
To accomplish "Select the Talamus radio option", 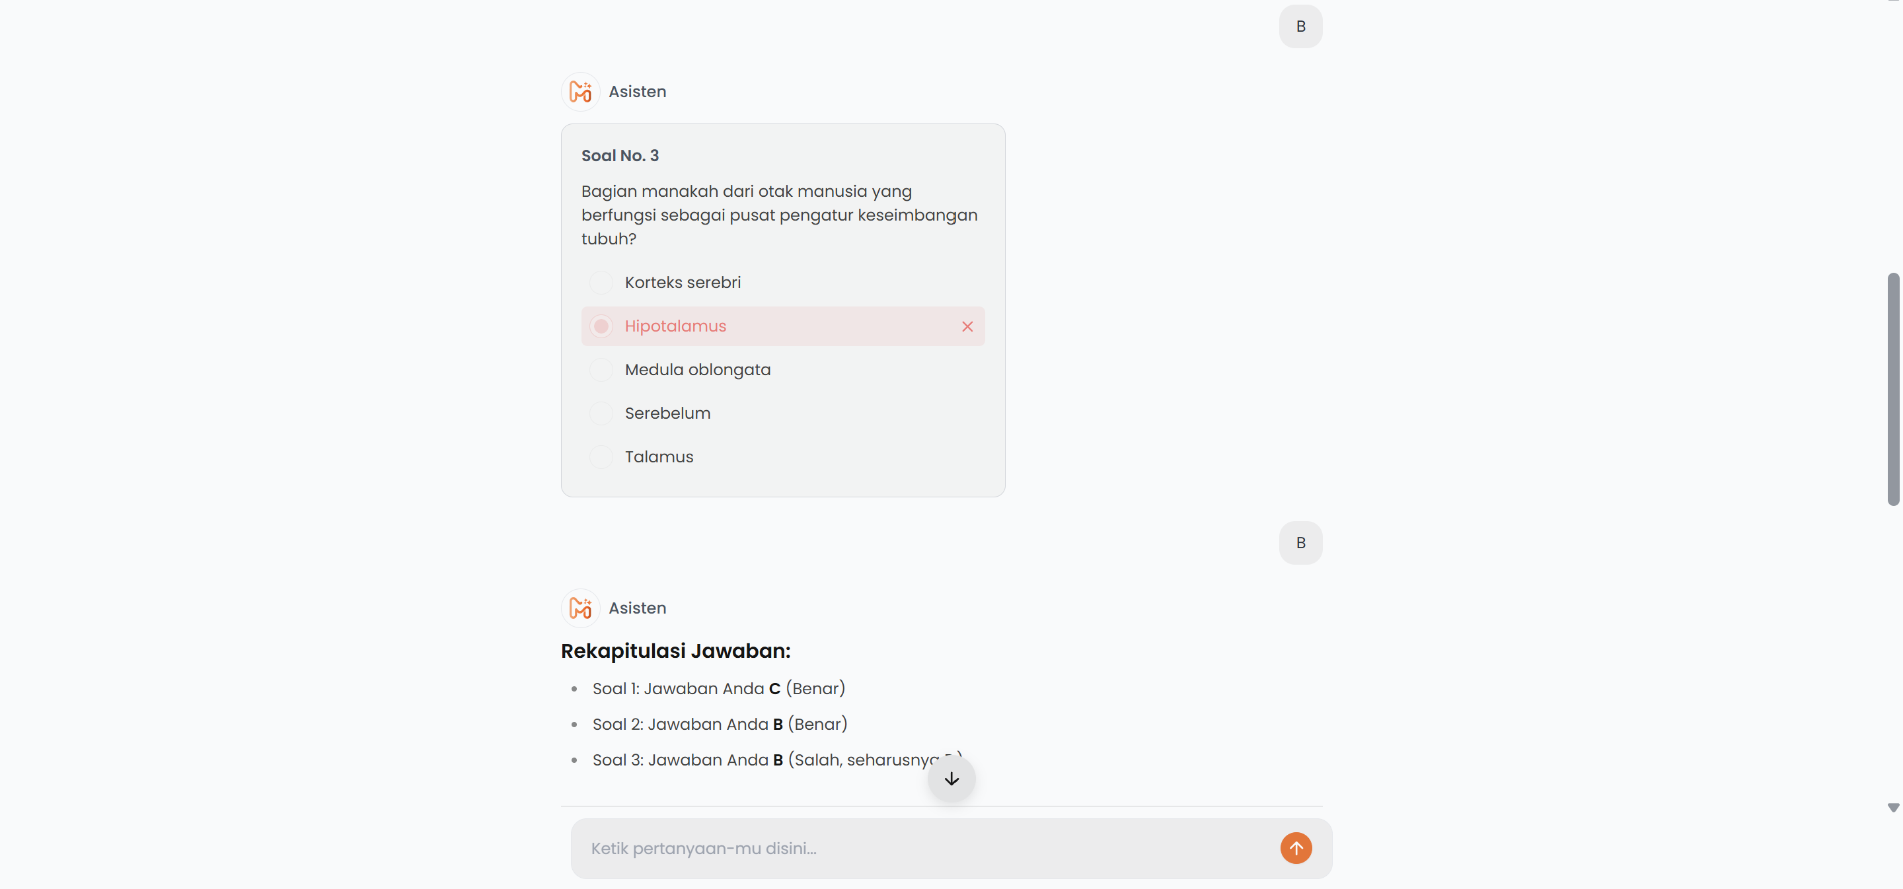I will tap(601, 457).
